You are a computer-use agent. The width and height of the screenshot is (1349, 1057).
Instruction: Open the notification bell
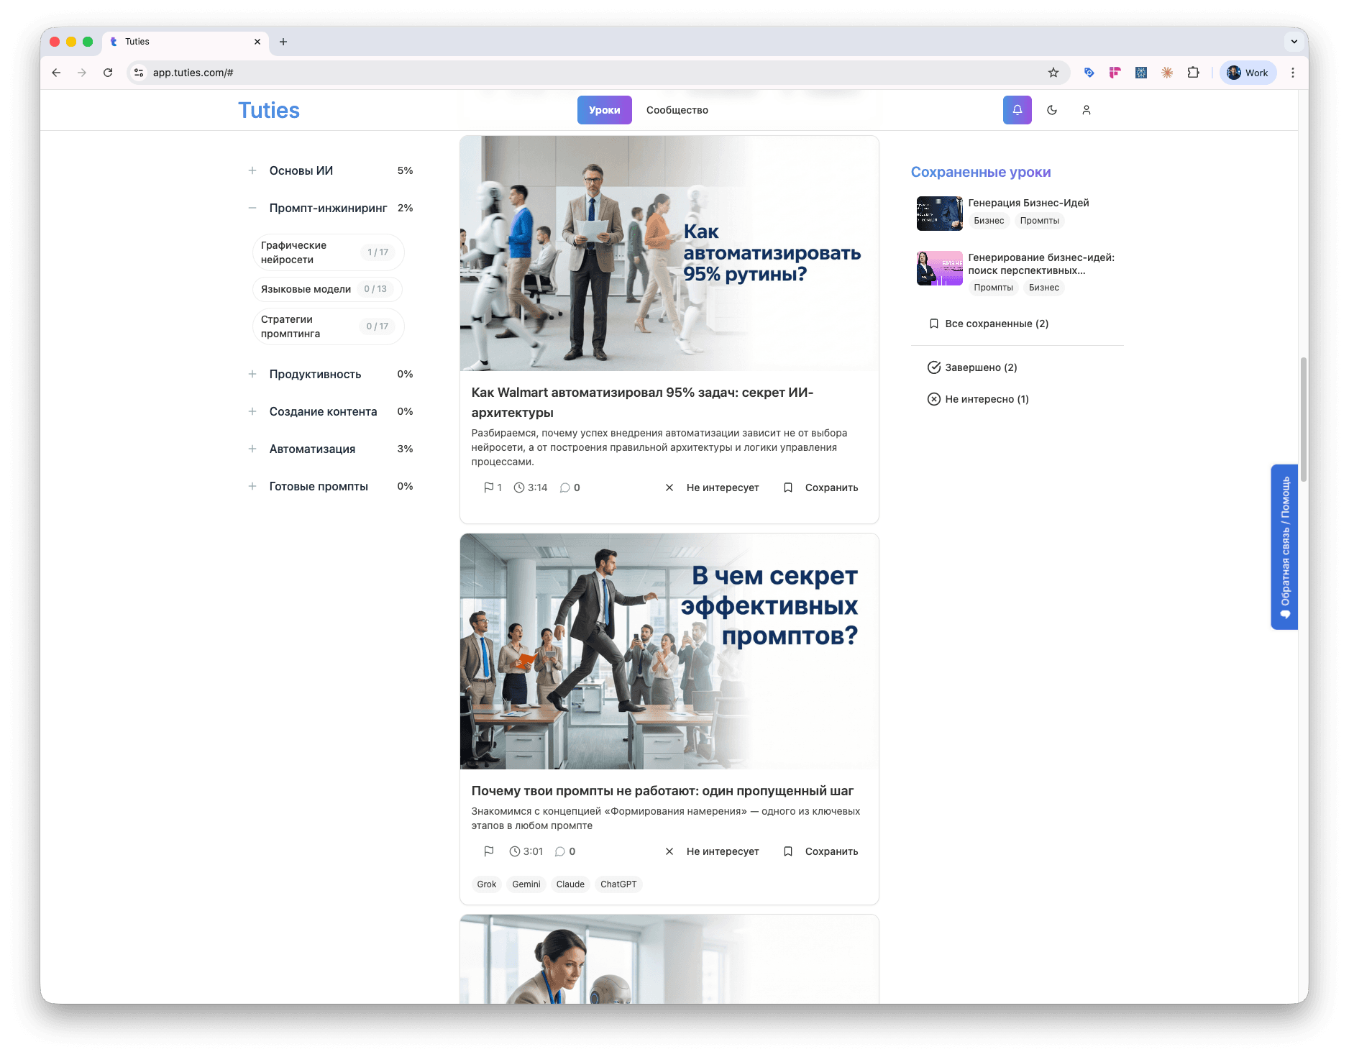[1017, 110]
